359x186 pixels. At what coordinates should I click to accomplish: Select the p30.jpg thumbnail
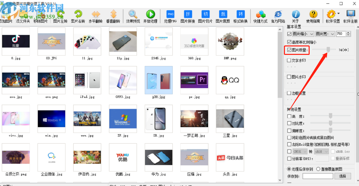pos(159,80)
